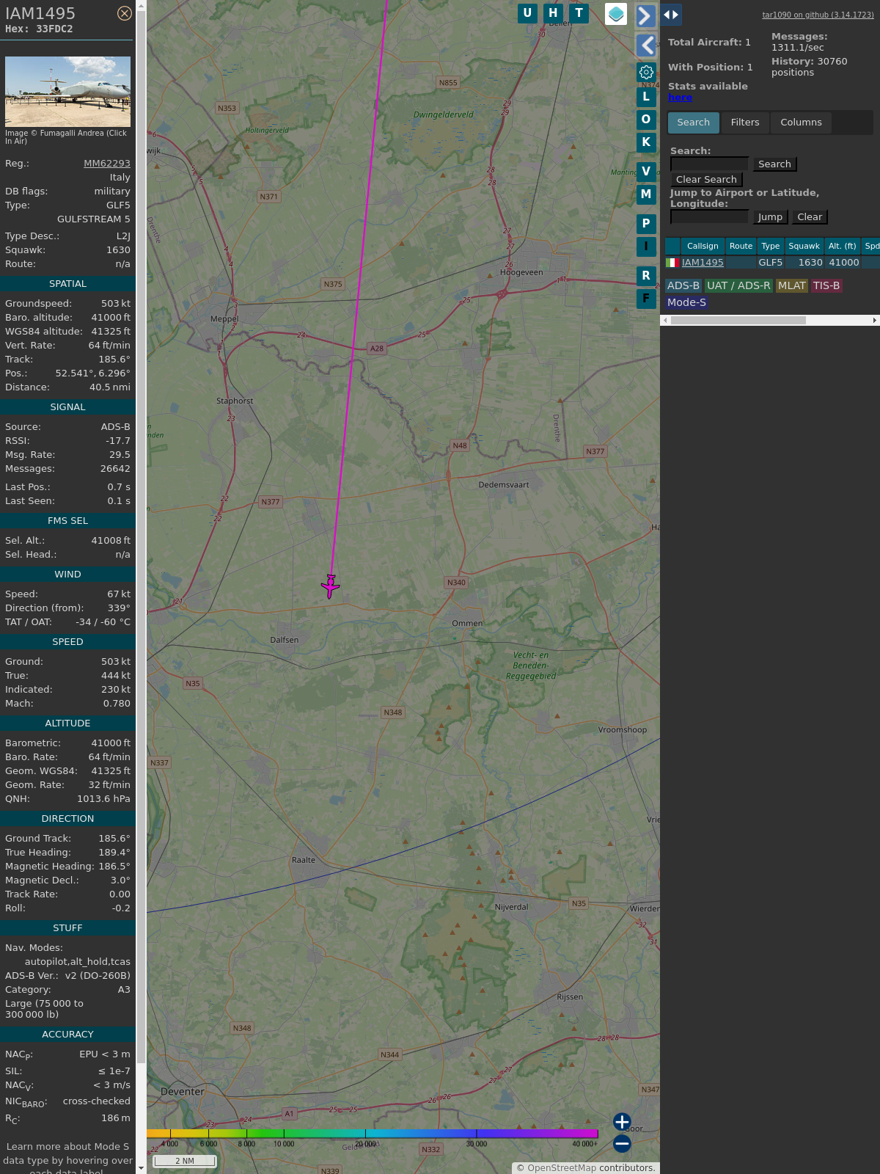
Task: Switch to the Columns tab
Action: point(801,123)
